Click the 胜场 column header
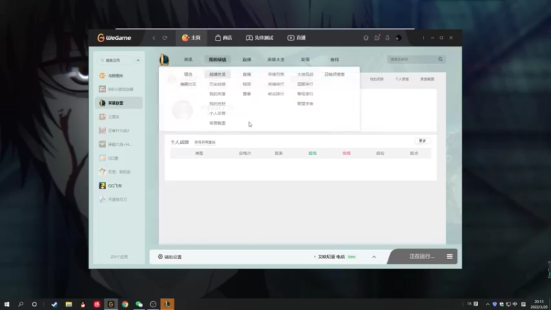This screenshot has width=551, height=310. coord(313,153)
